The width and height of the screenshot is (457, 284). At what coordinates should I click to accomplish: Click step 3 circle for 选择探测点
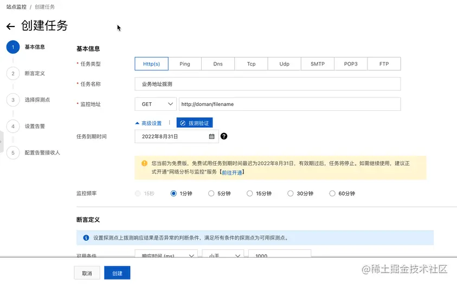(13, 100)
